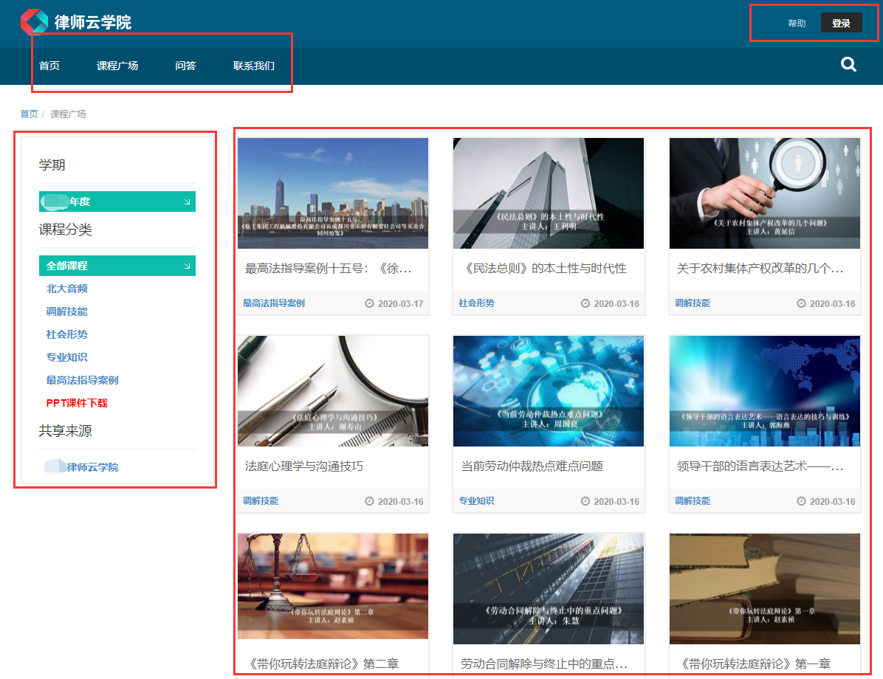883x679 pixels.
Task: Open the red PPT课件下载 link
Action: coord(77,403)
